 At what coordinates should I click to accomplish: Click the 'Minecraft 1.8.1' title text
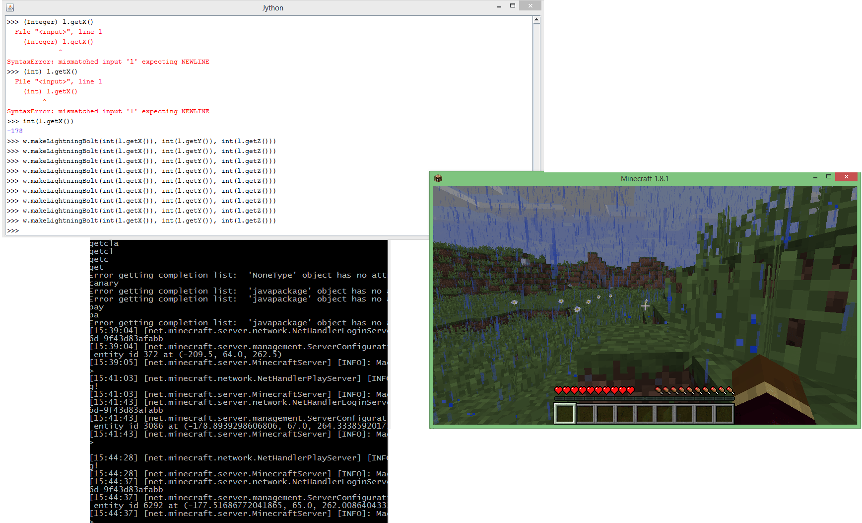click(x=645, y=179)
